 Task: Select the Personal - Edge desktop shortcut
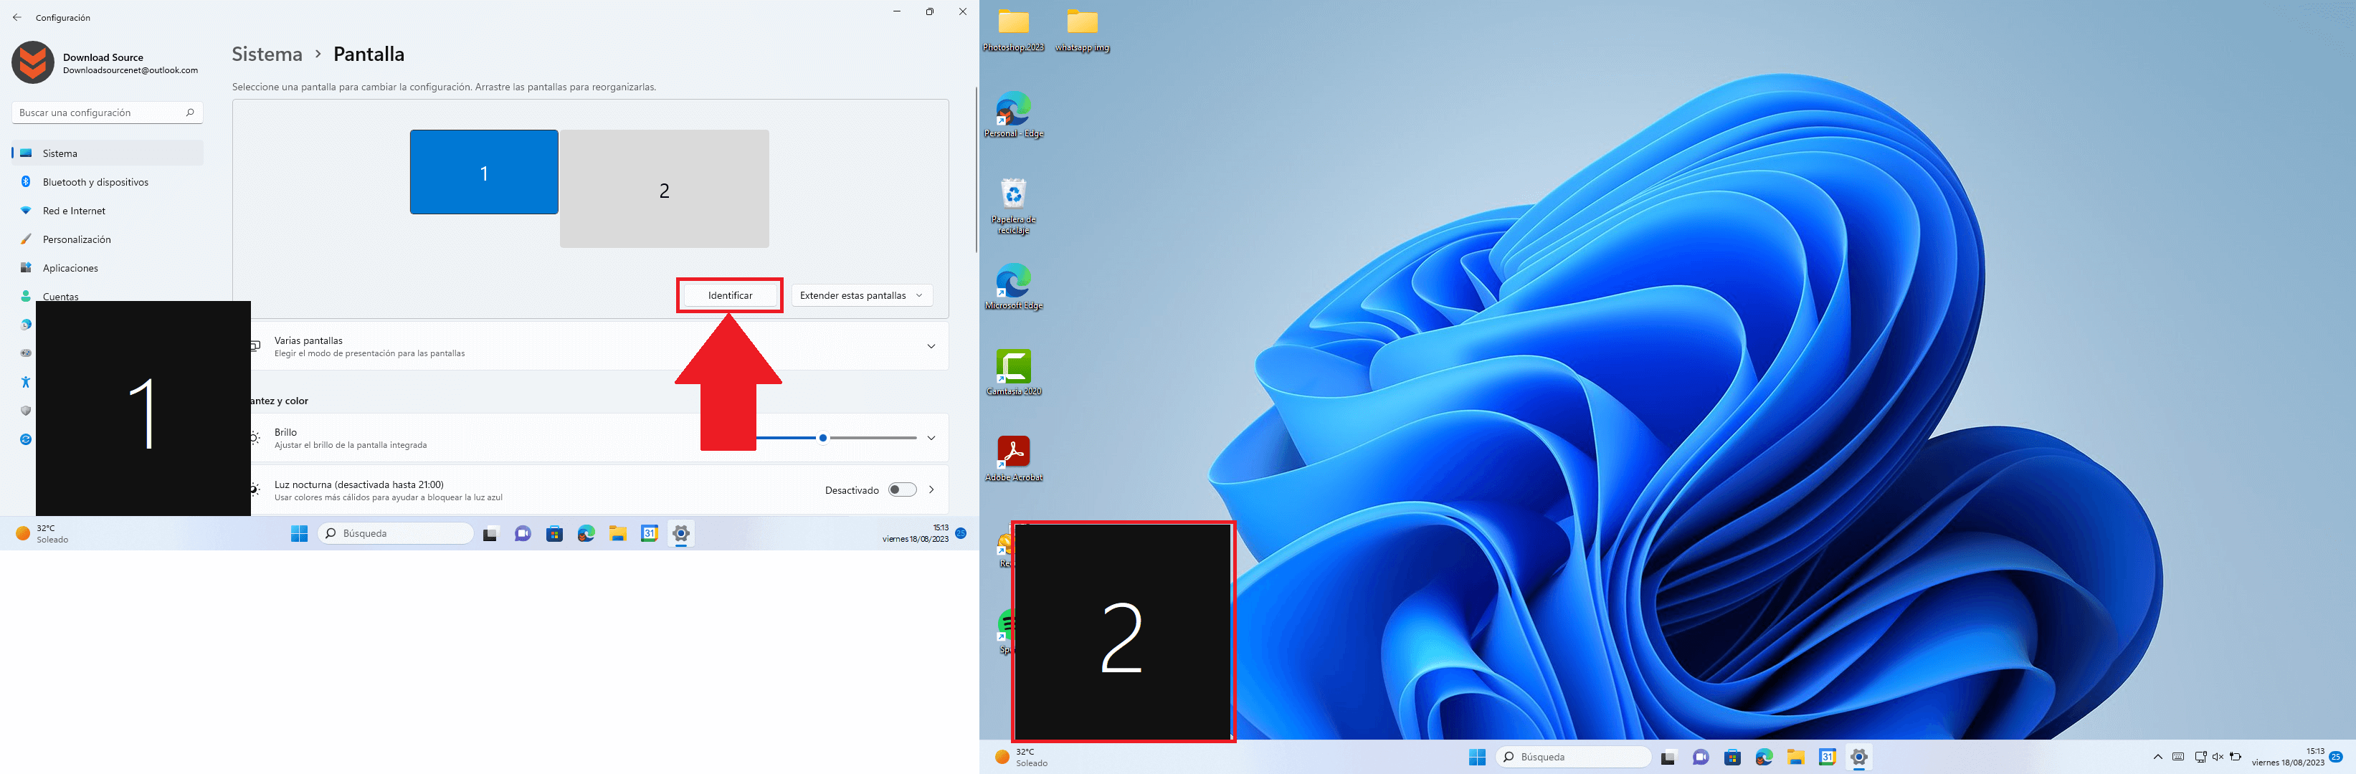[1013, 115]
